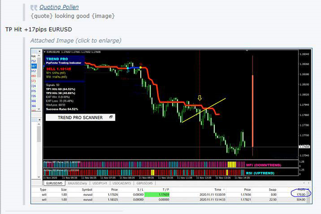Viewport: 321px width, 214px height.
Task: Click the 22.50 swap cell
Action: coord(273,199)
